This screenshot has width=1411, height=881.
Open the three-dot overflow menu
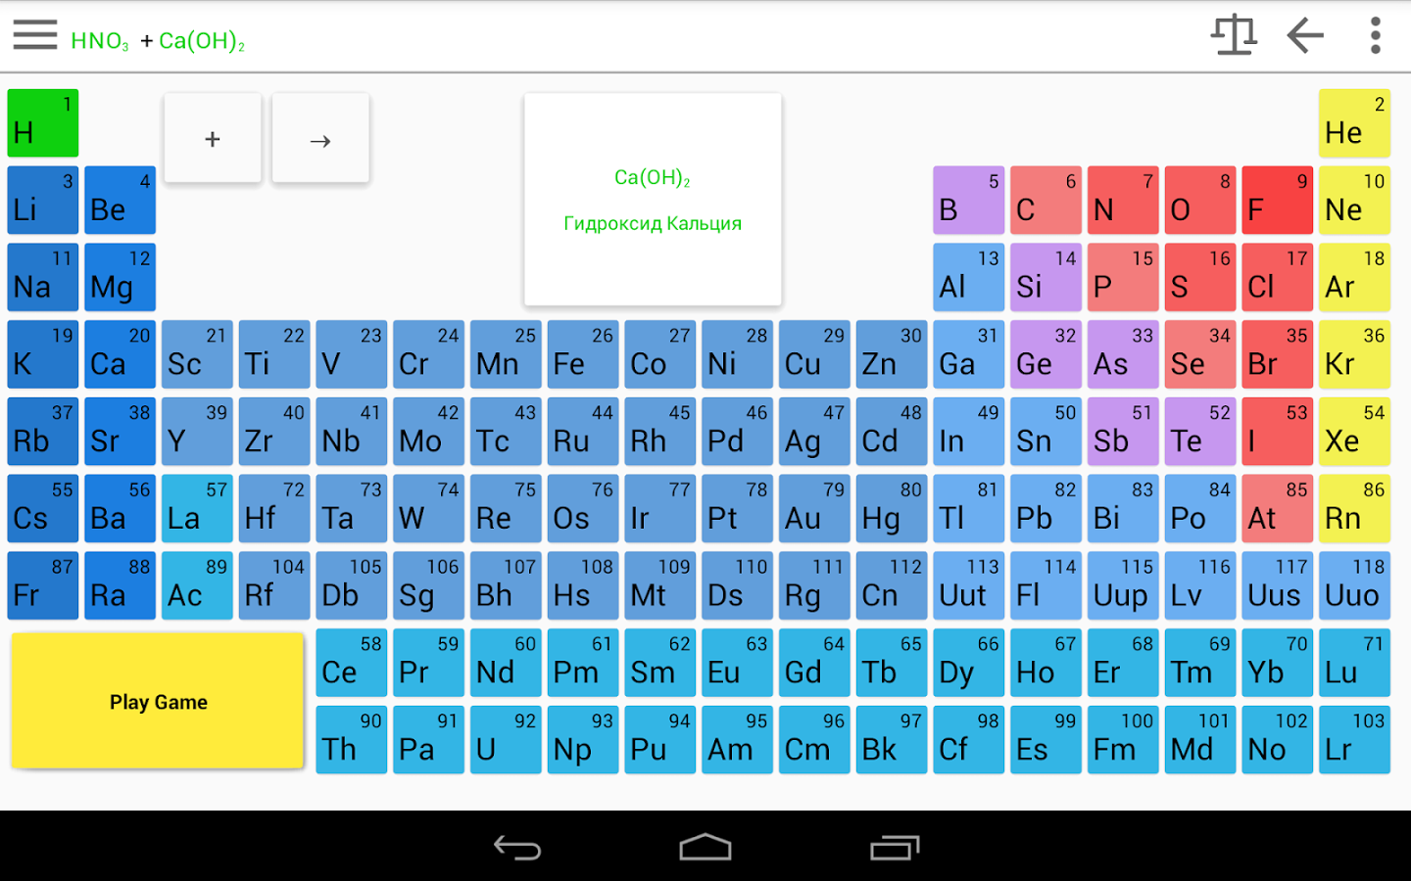(1376, 35)
